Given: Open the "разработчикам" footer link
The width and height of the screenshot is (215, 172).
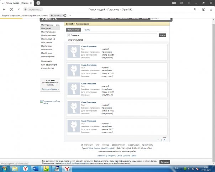Looking at the screenshot, I should 118,145.
